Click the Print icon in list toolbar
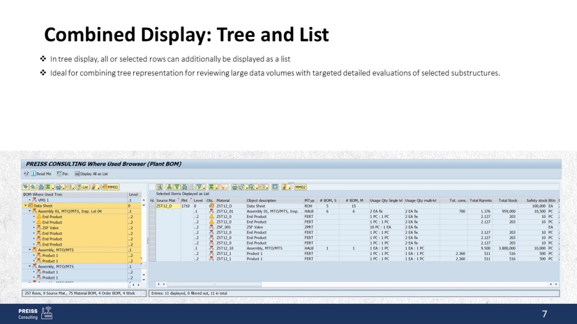Viewport: 577px width, 324px height. pos(235,187)
